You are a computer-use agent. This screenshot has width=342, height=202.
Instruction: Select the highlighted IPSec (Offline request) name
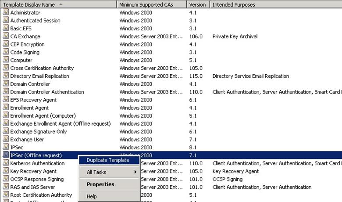(36, 155)
